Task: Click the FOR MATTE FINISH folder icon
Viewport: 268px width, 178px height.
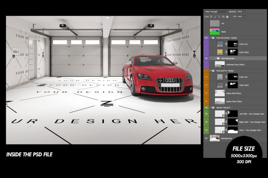Action: 213,71
